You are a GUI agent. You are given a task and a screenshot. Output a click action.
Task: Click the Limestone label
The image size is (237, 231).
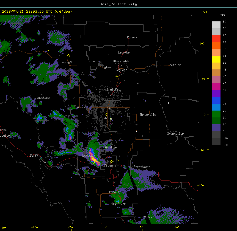pos(42,98)
